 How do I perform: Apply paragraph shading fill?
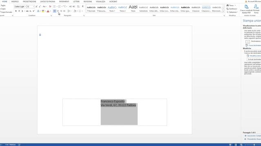click(x=75, y=11)
